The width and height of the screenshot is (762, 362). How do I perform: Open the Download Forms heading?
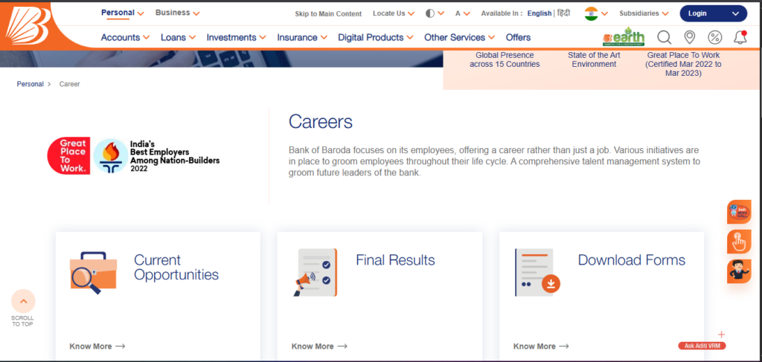point(631,260)
